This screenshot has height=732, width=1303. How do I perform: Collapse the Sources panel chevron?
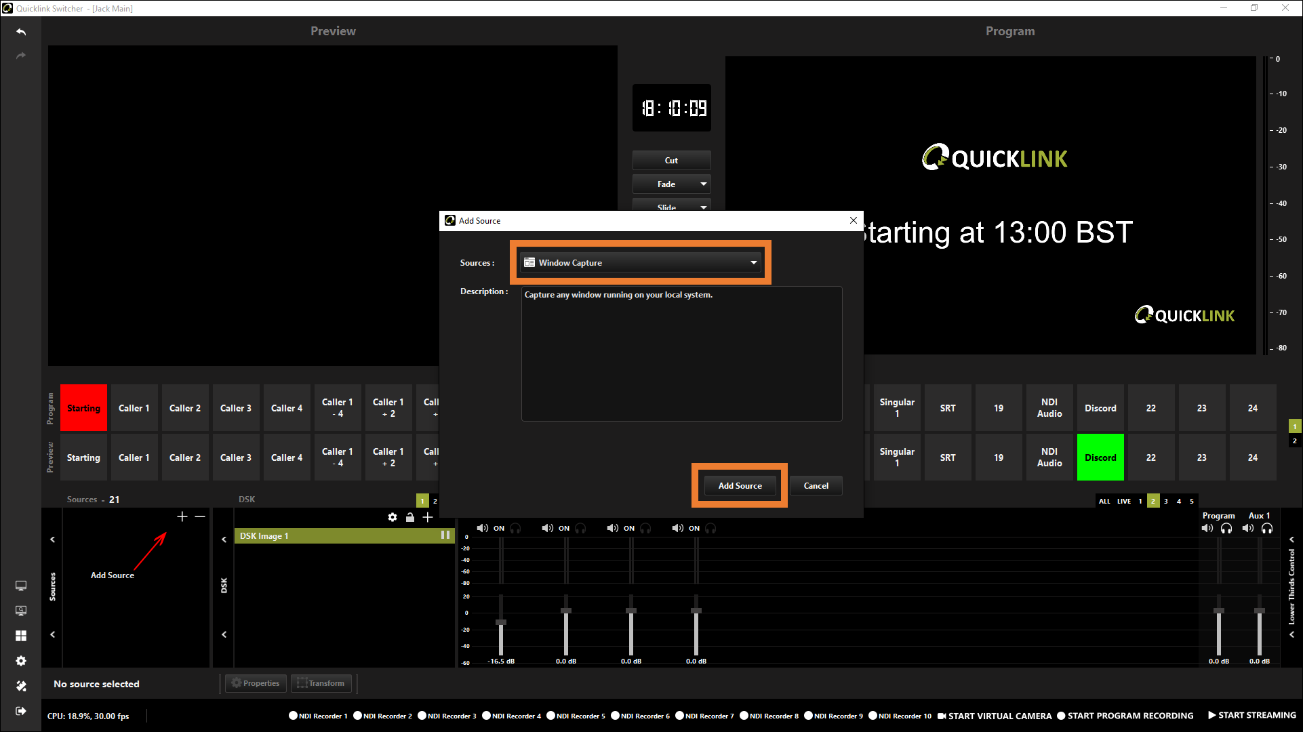(x=52, y=540)
